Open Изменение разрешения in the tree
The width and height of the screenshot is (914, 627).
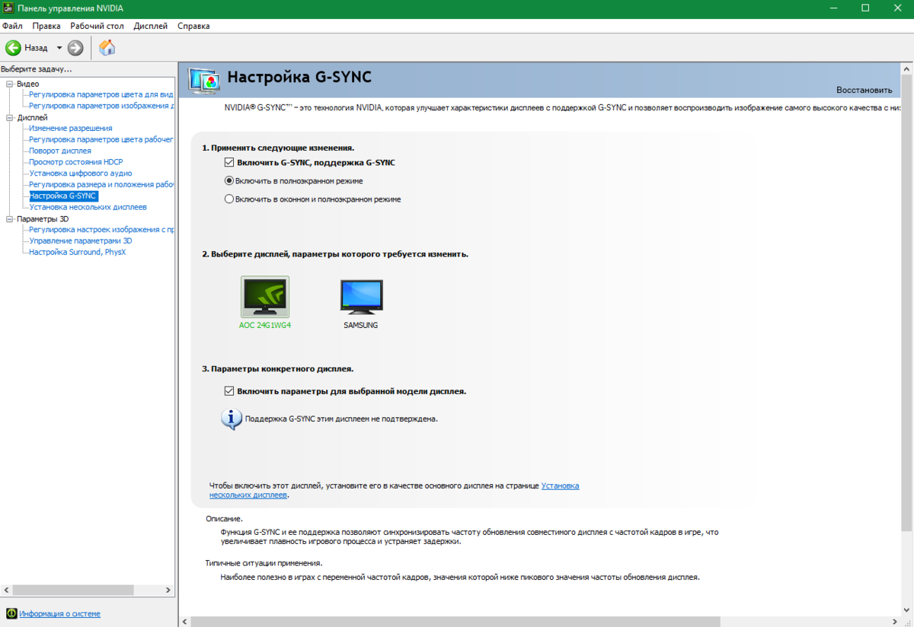(71, 129)
